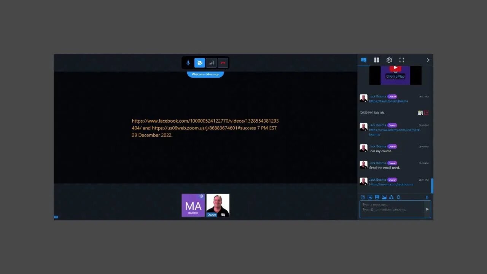The width and height of the screenshot is (487, 274).
Task: Open the sticker picker icon
Action: [x=370, y=197]
